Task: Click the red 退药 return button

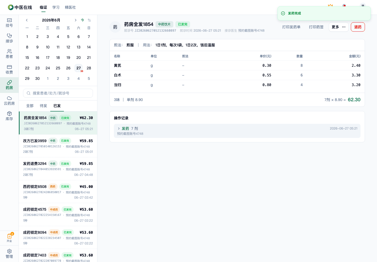Action: point(358,27)
